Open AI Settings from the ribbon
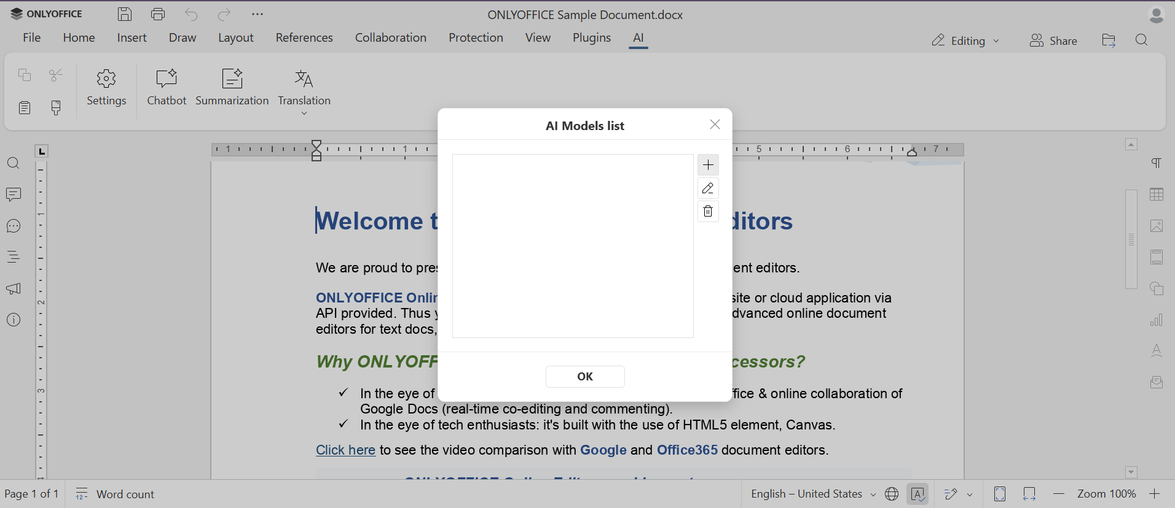Viewport: 1175px width, 508px height. click(x=106, y=88)
